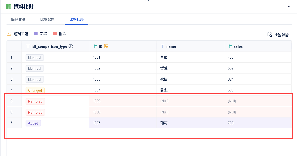This screenshot has height=156, width=297.
Task: Switch to the 節點資訊 tab
Action: point(18,19)
